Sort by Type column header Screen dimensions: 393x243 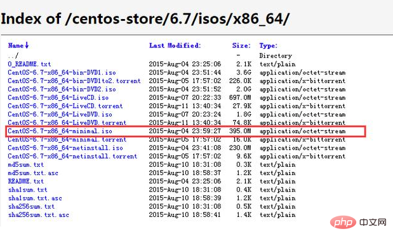pyautogui.click(x=269, y=46)
